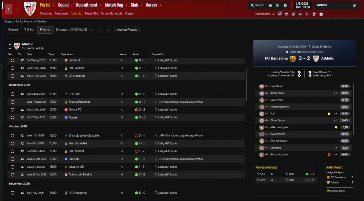The height and width of the screenshot is (201, 364).
Task: Click the TV icon on Sevilla FC row
Action: point(22,60)
